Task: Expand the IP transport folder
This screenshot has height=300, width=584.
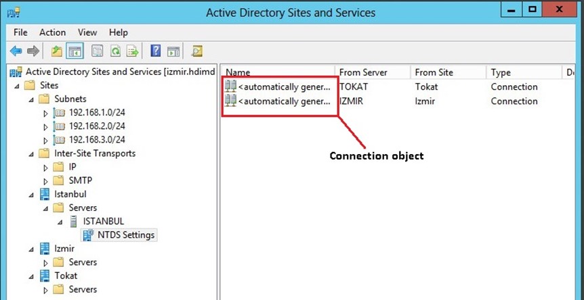Action: click(x=46, y=168)
